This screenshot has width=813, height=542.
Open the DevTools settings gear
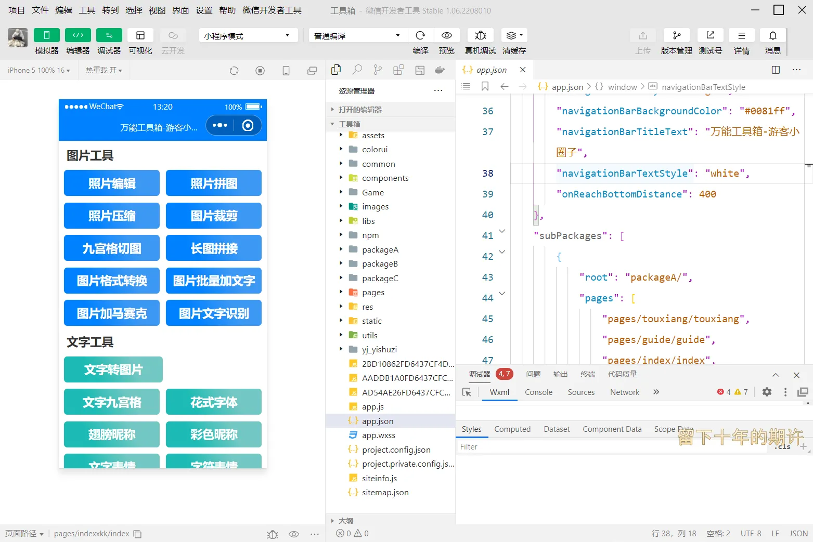(767, 392)
